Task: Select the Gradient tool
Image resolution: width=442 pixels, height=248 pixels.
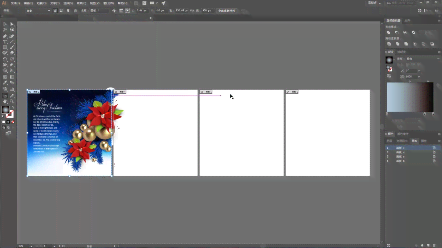Action: coord(12,77)
